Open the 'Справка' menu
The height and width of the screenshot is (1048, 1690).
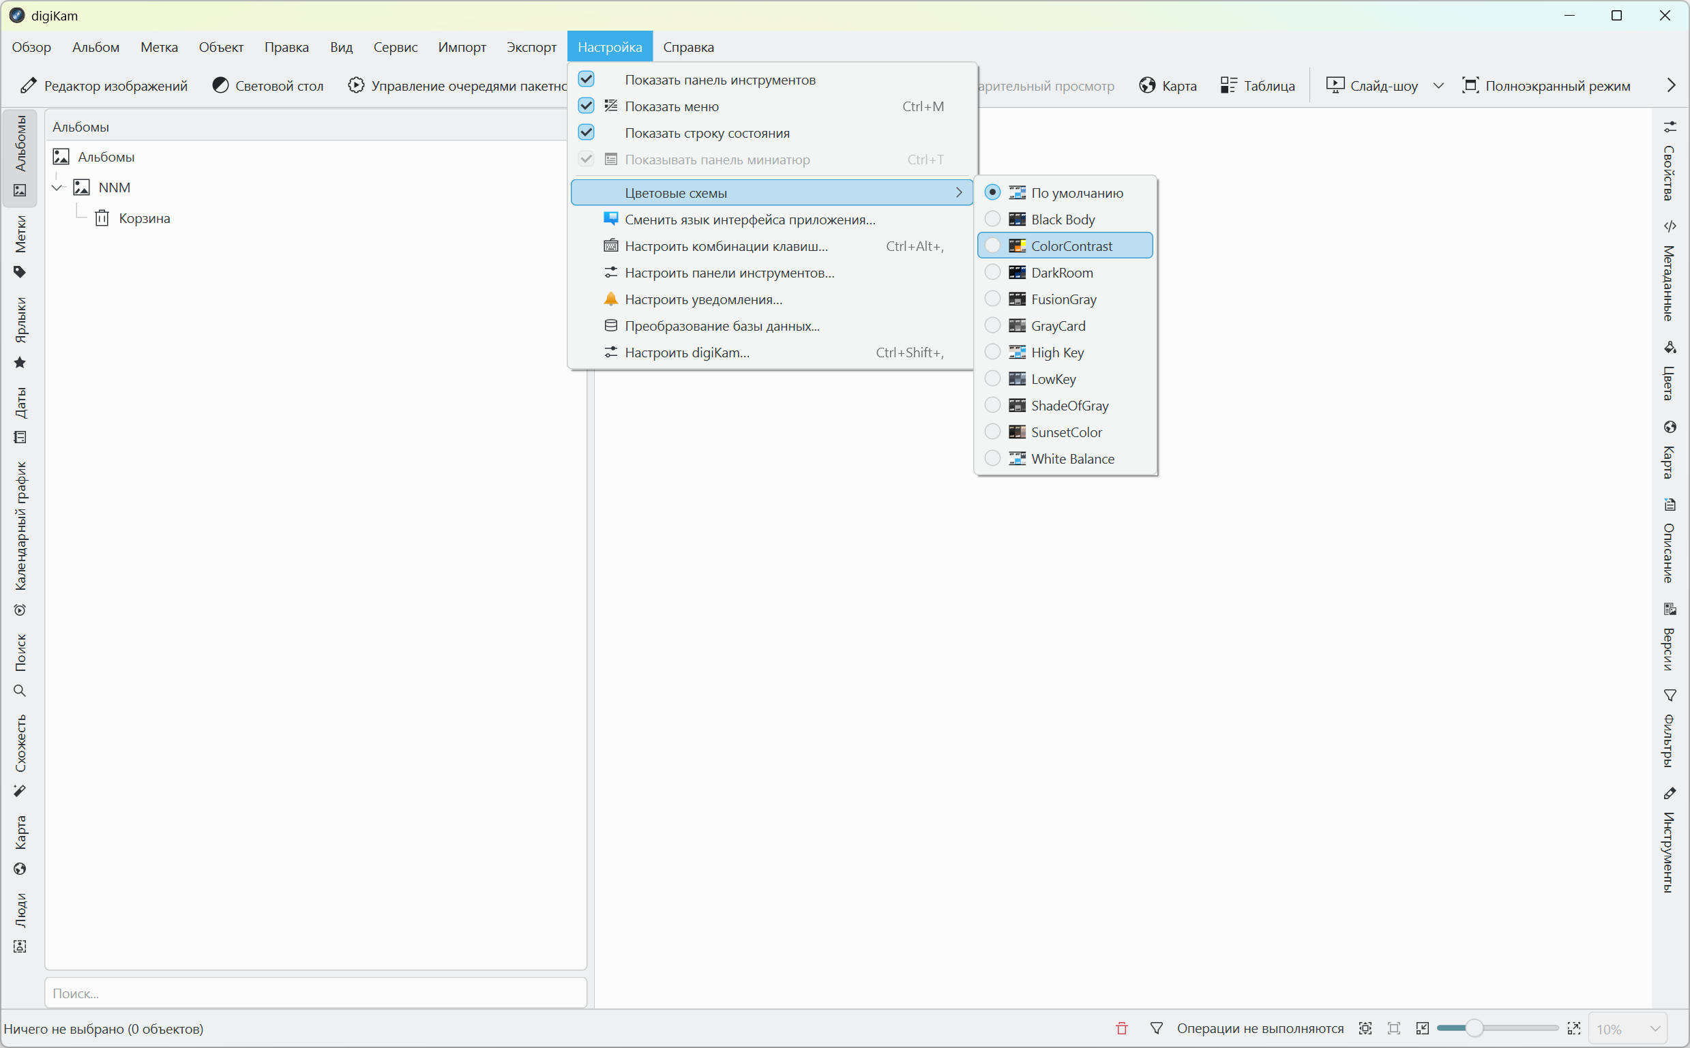click(x=688, y=46)
